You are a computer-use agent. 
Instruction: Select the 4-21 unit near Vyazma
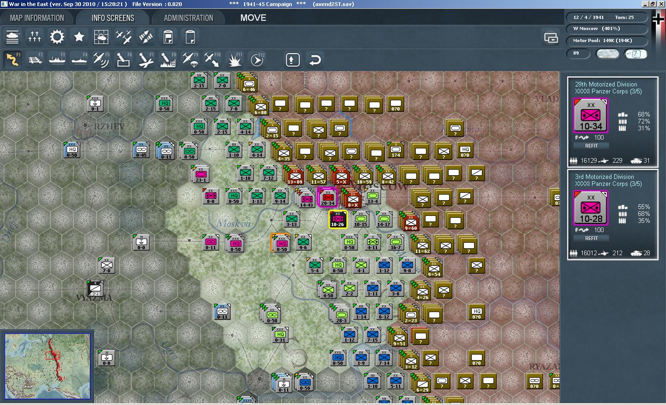point(95,288)
